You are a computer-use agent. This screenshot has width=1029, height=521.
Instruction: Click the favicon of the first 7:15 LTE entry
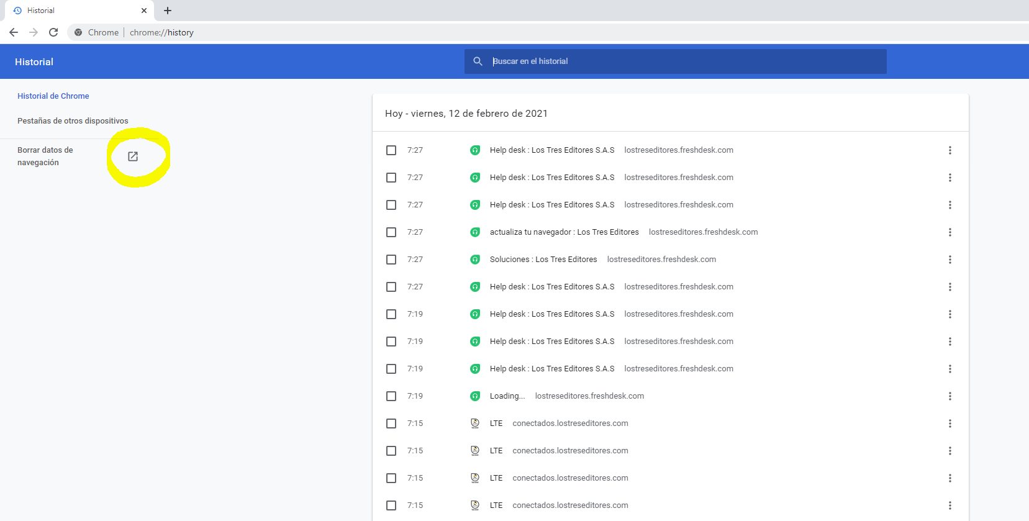point(475,424)
